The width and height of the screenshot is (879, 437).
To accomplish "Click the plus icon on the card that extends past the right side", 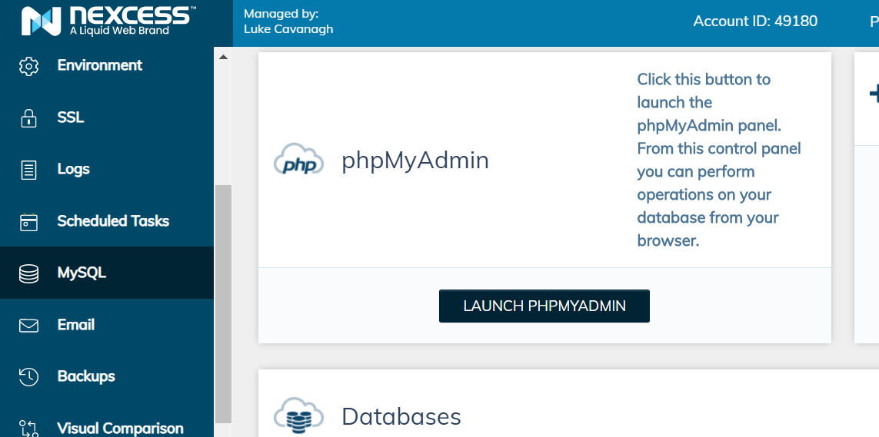I will click(874, 94).
